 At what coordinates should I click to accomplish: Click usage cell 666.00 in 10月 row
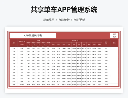[100, 75]
